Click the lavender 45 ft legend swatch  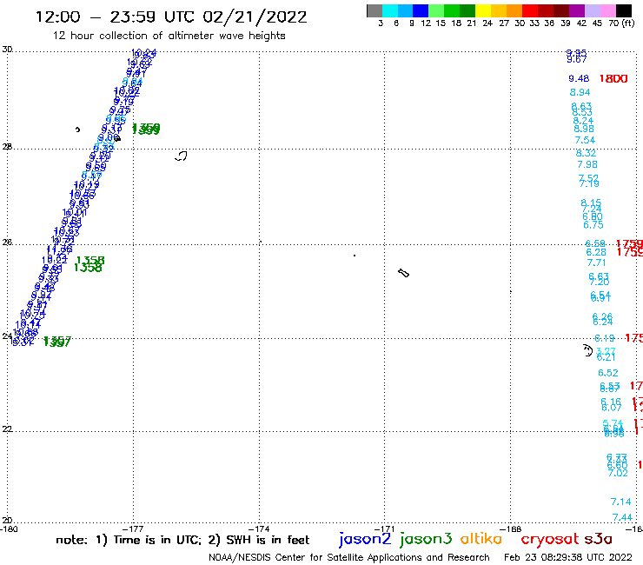coord(592,10)
